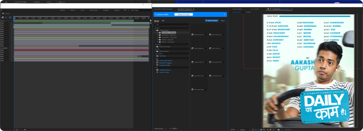Switch to the Libraries workspace
Screen dimensions: 363x131
(117, 10)
